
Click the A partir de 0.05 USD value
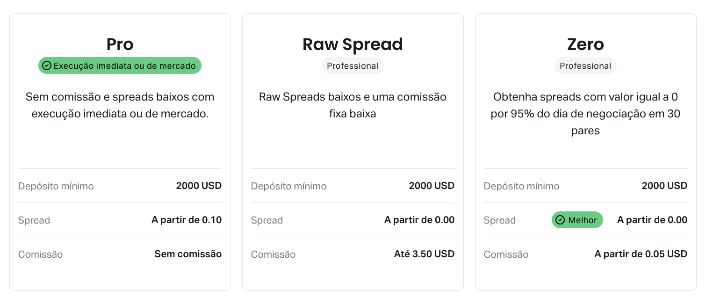(641, 254)
